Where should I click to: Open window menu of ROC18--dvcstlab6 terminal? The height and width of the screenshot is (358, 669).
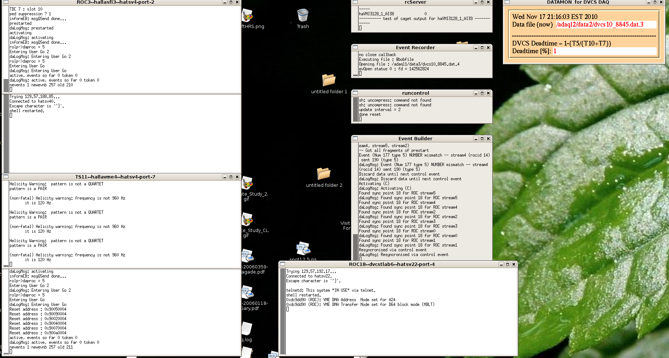pos(282,264)
